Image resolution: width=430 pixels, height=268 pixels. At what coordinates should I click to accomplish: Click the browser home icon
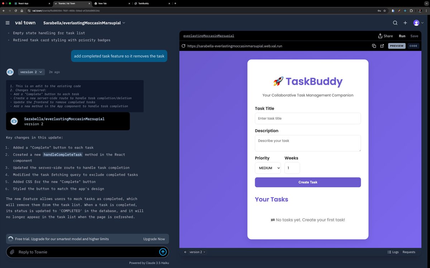(x=22, y=11)
